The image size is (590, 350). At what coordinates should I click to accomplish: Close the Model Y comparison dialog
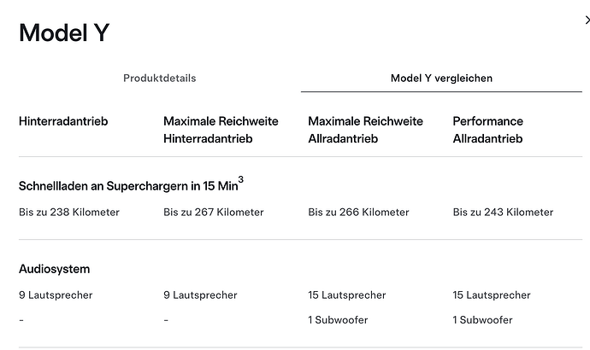click(x=587, y=20)
